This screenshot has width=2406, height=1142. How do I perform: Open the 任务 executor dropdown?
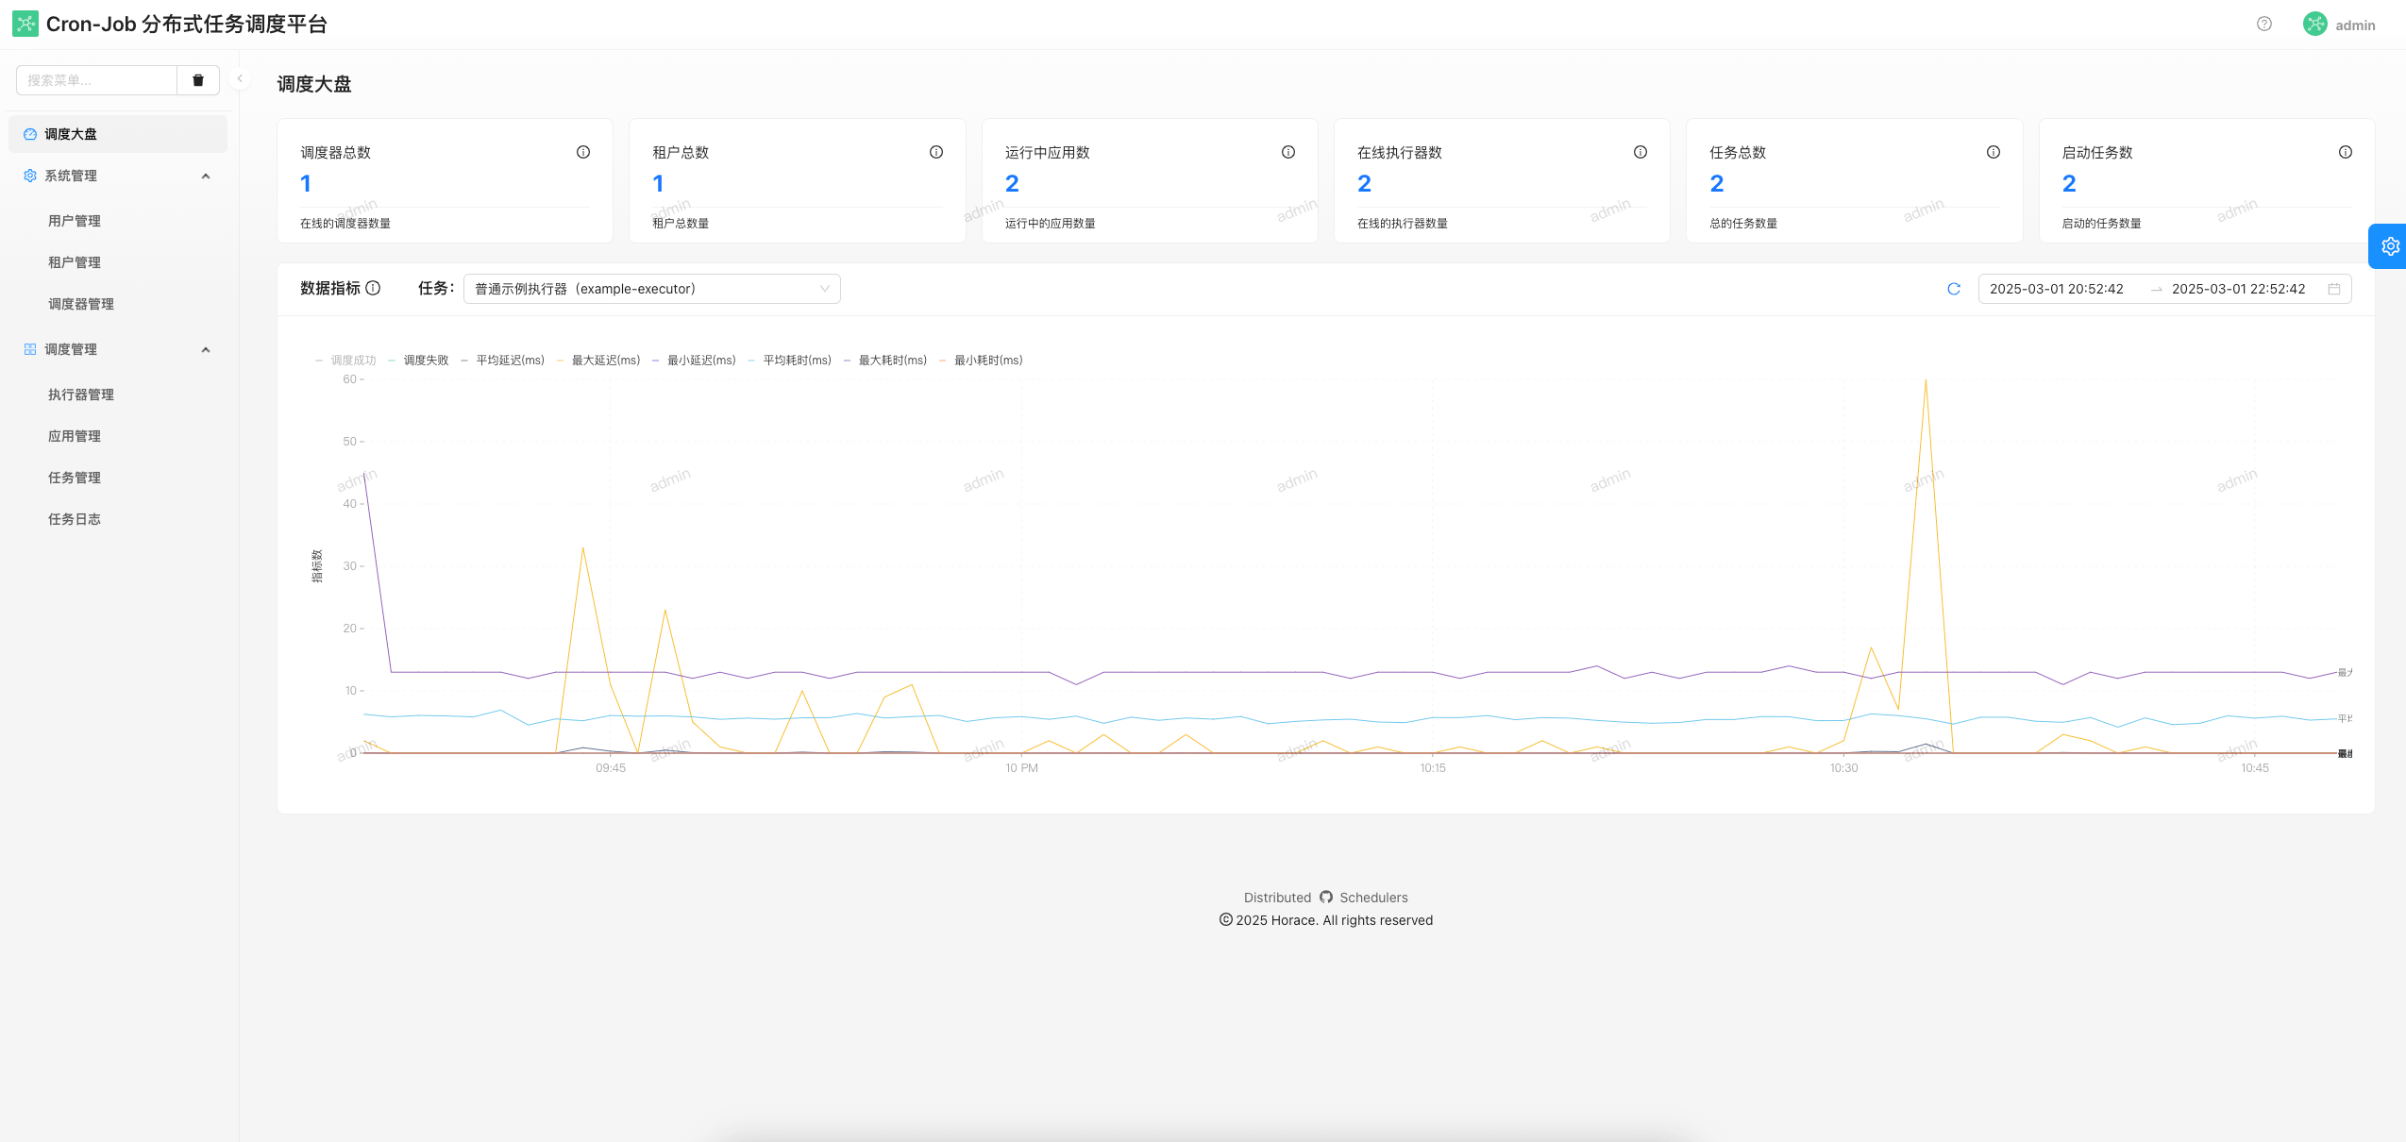pyautogui.click(x=652, y=289)
